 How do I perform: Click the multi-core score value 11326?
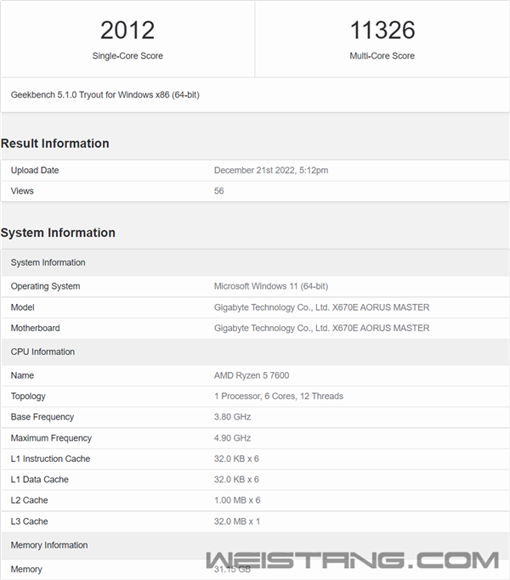[x=382, y=31]
